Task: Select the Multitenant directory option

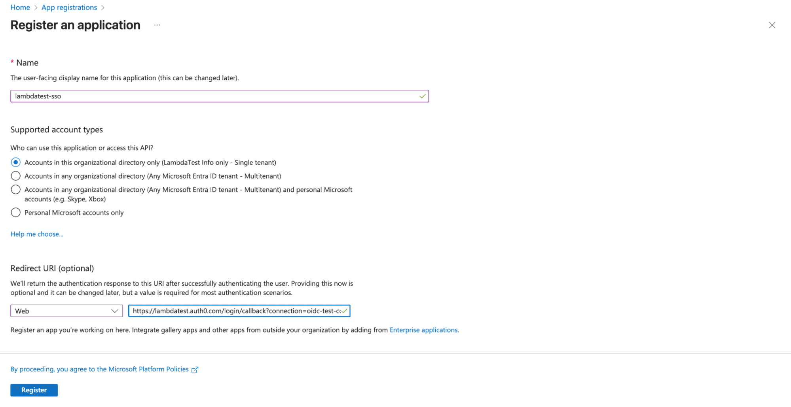Action: 15,175
